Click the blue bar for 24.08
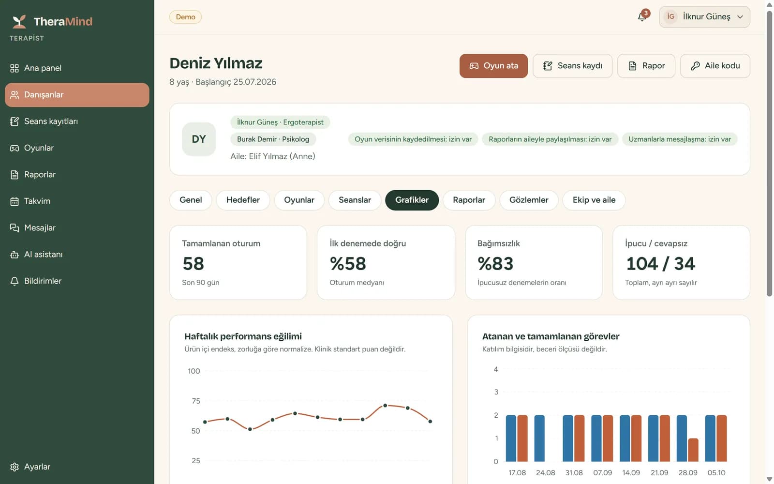Image resolution: width=774 pixels, height=484 pixels. click(x=539, y=439)
